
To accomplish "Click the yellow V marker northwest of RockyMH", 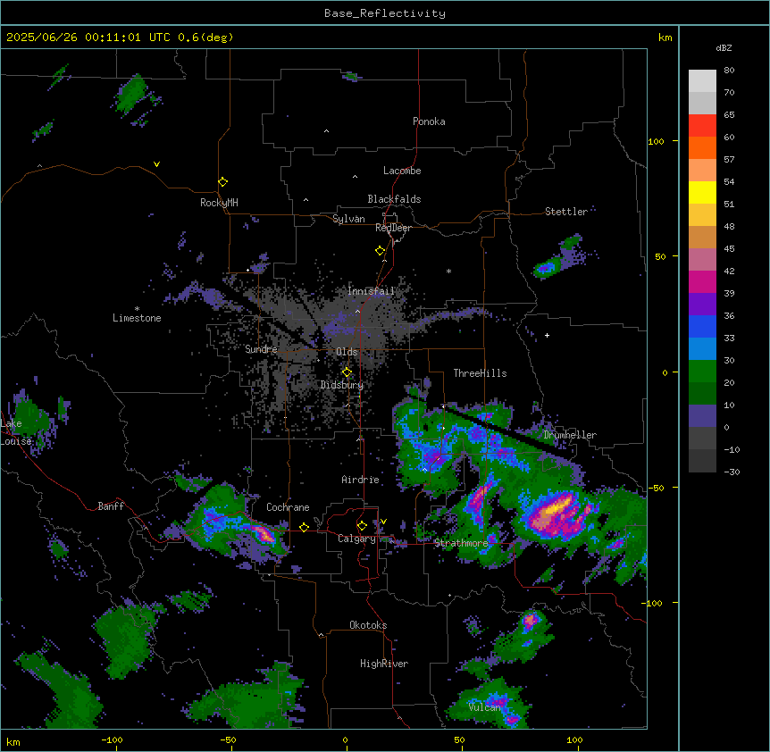I will [156, 164].
